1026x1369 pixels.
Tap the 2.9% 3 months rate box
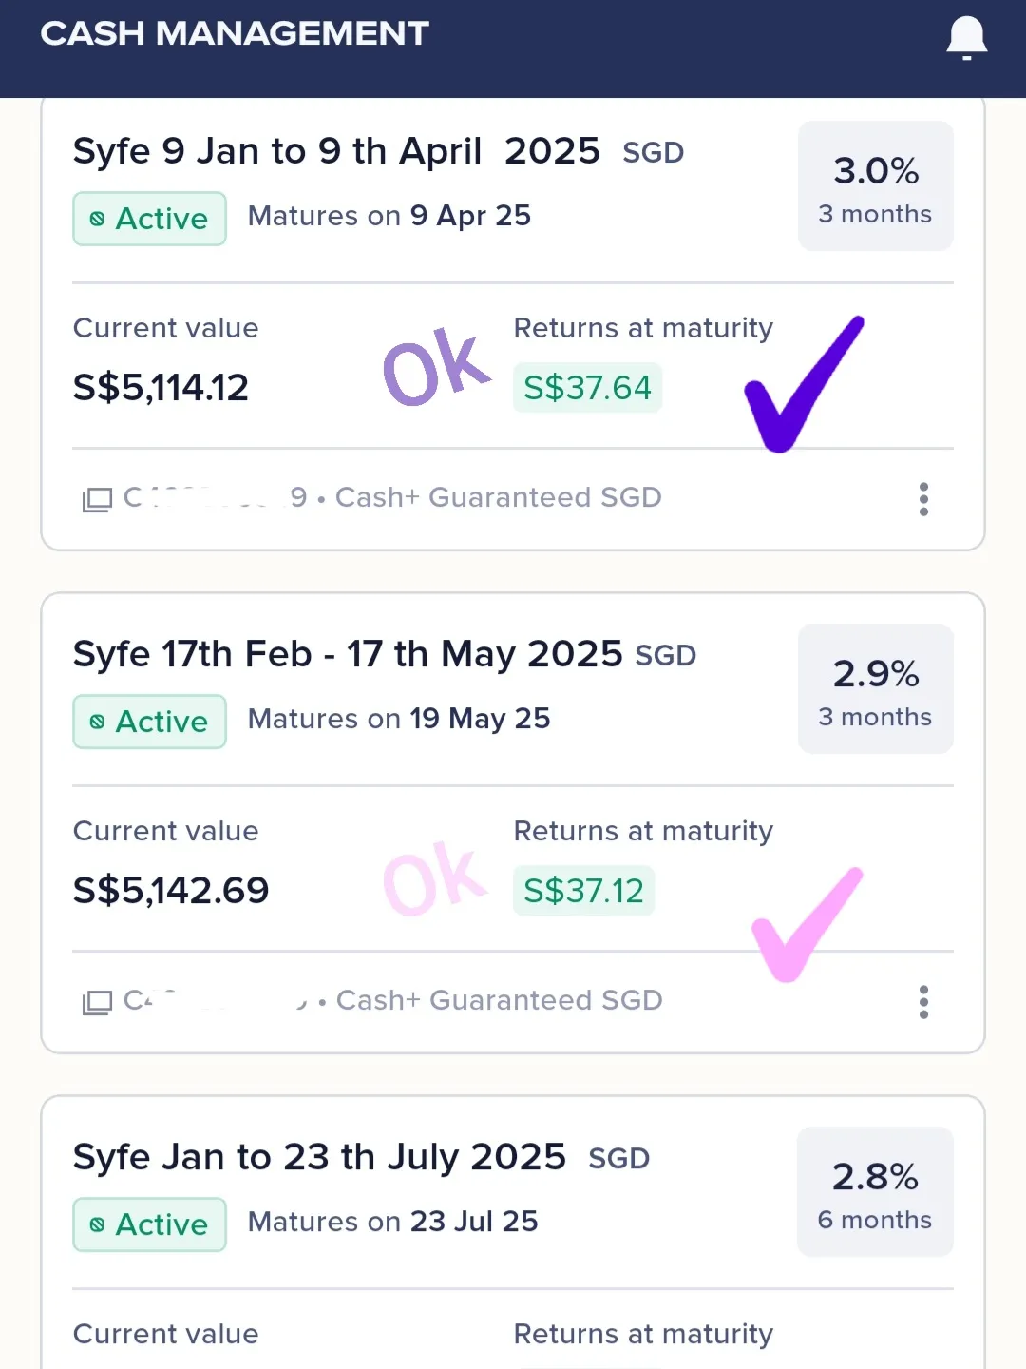[875, 689]
